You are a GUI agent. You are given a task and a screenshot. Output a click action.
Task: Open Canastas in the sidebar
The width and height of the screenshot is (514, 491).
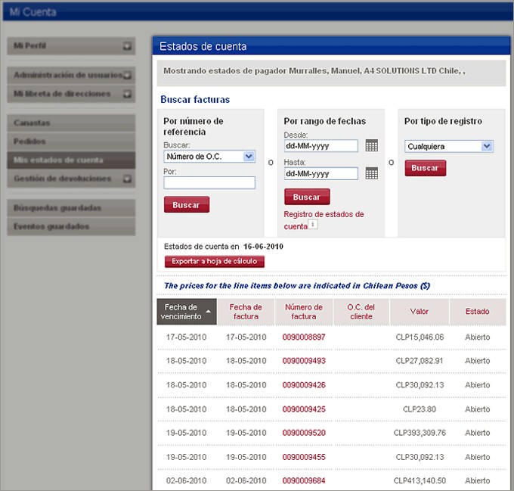[70, 123]
